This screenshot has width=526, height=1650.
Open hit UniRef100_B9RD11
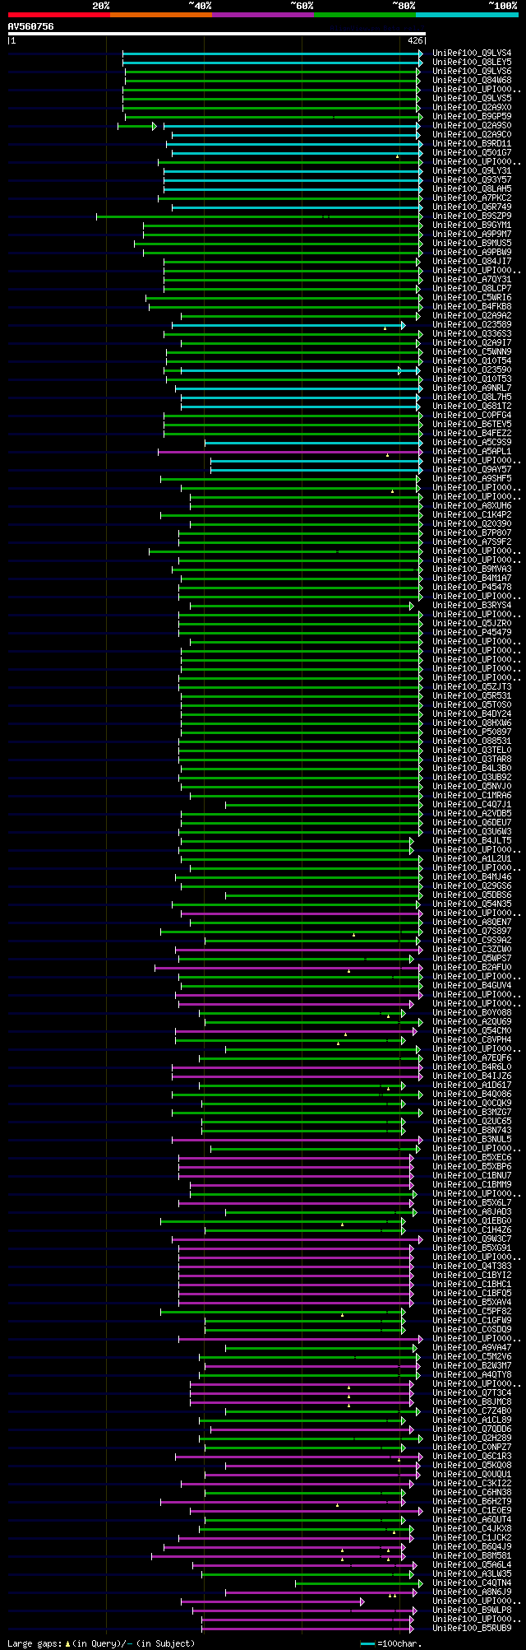pyautogui.click(x=472, y=144)
